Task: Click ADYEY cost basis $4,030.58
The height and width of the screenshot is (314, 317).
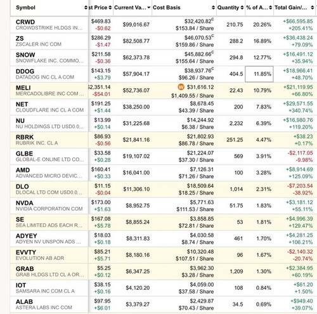Action: 202,235
